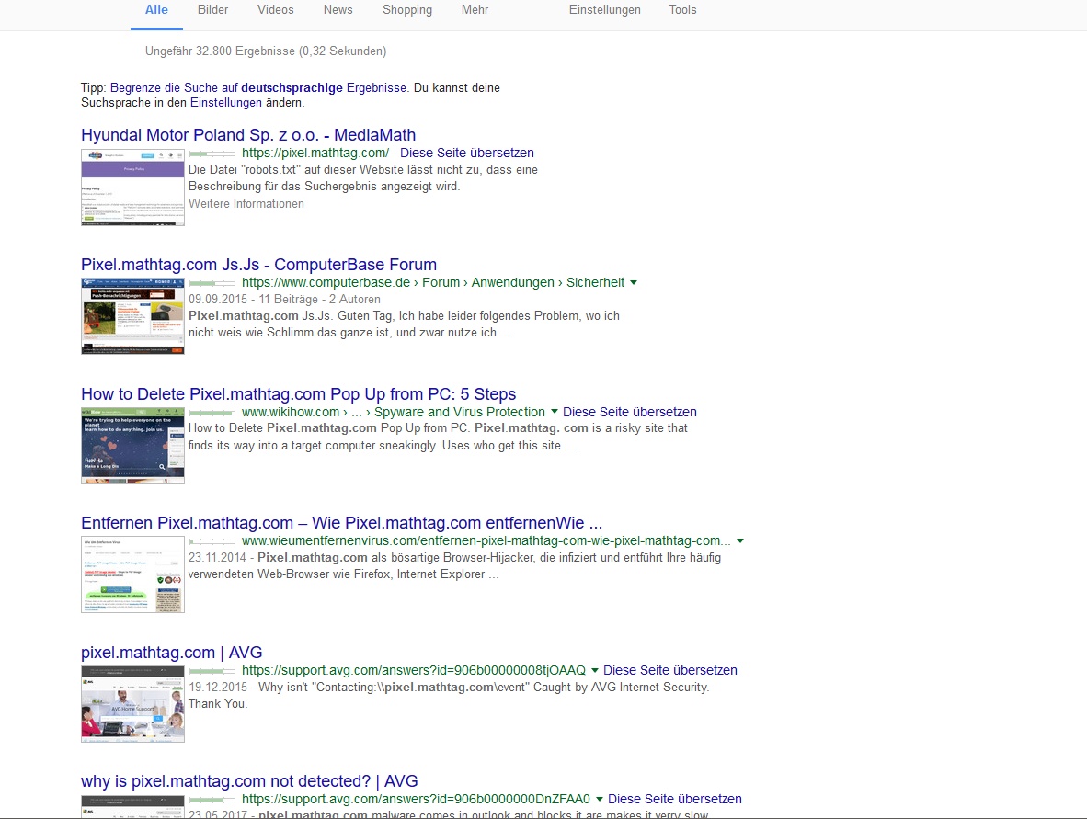Click the rating bar beside 906b00000008tjOAAQ URL
This screenshot has width=1087, height=819.
click(212, 671)
